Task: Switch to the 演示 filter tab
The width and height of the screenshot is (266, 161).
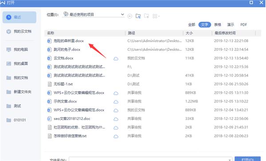Action: point(231,25)
